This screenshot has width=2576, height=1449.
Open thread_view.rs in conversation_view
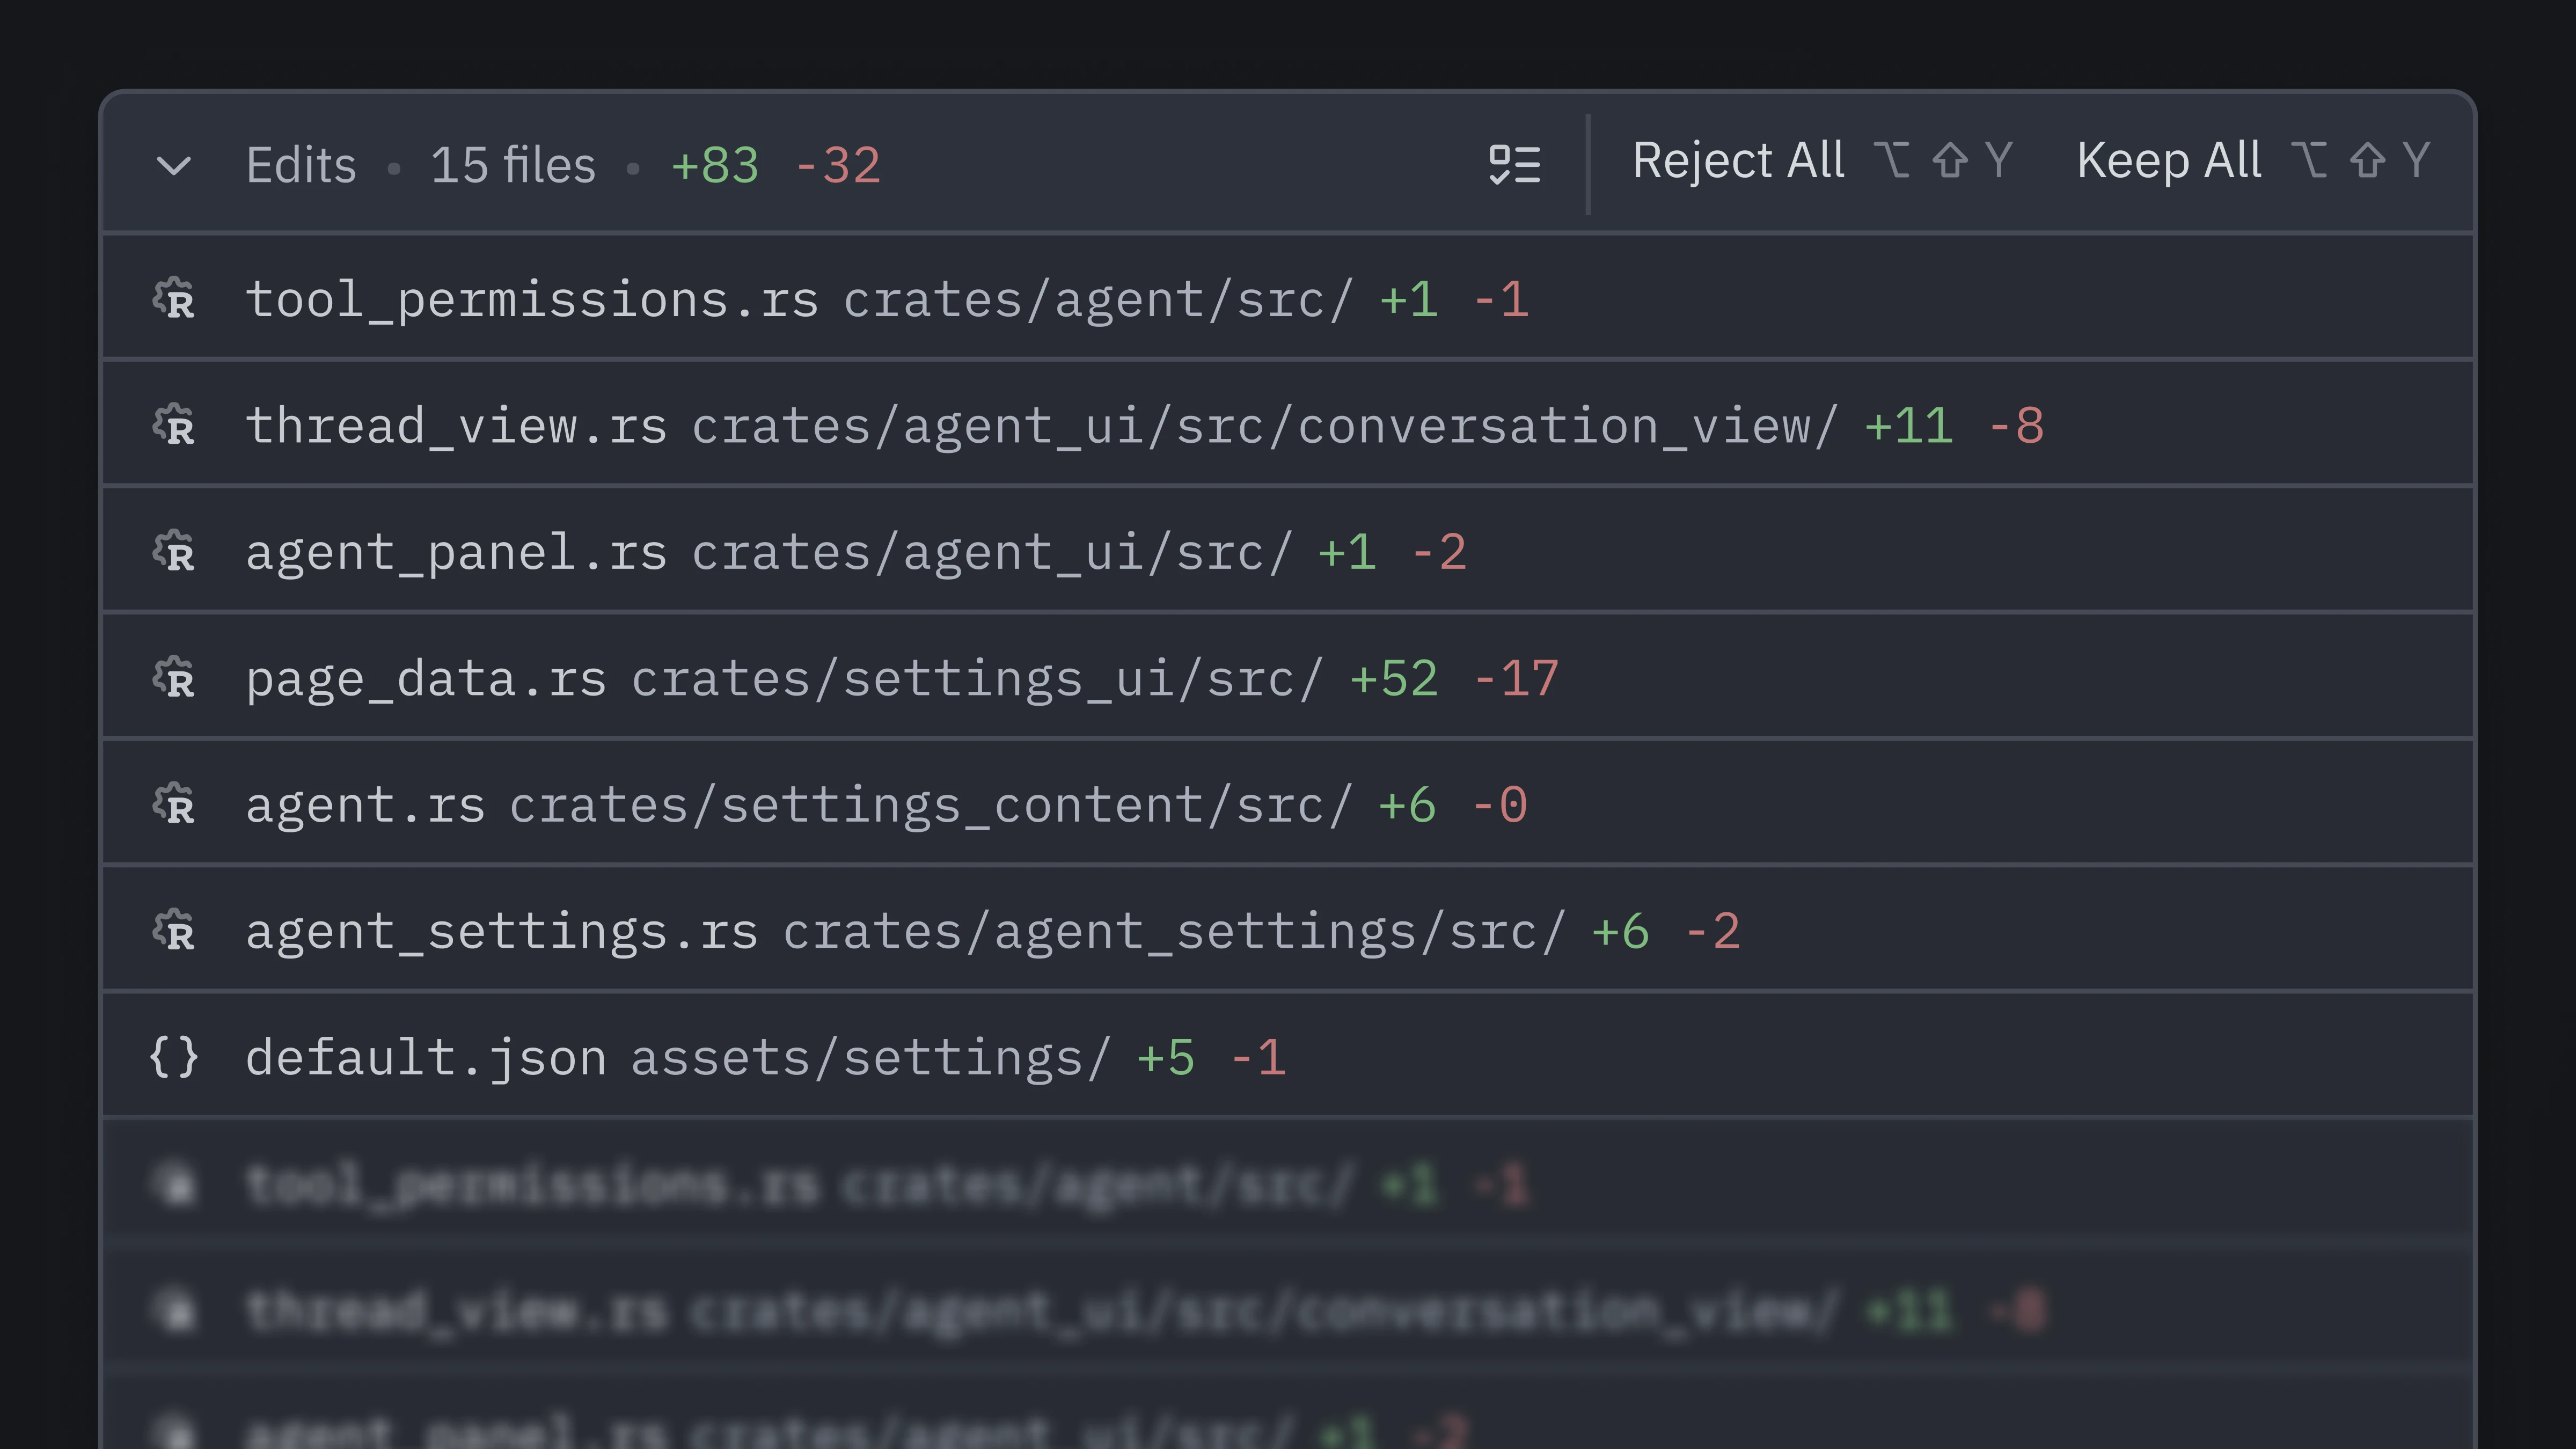[456, 426]
